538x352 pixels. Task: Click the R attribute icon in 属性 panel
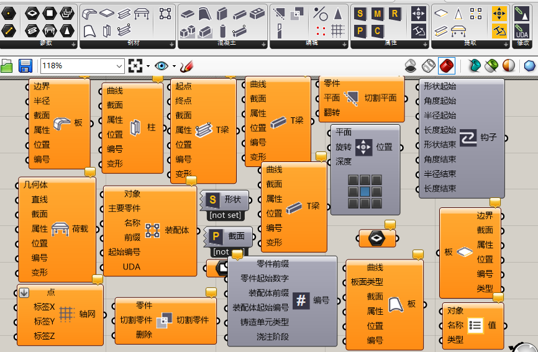[x=394, y=14]
